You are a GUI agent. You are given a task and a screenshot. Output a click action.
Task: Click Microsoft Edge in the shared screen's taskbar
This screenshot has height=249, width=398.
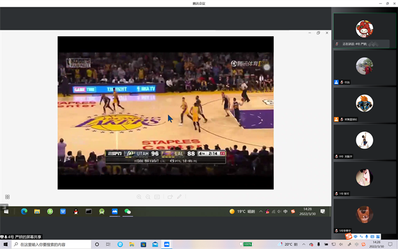coord(24,212)
